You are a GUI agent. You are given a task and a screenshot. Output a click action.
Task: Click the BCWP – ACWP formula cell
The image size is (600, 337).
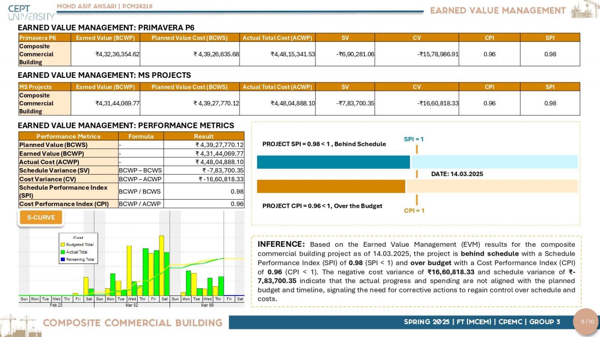pyautogui.click(x=141, y=179)
